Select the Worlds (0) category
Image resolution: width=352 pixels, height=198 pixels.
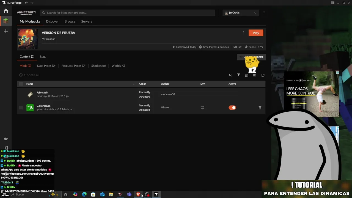click(118, 66)
